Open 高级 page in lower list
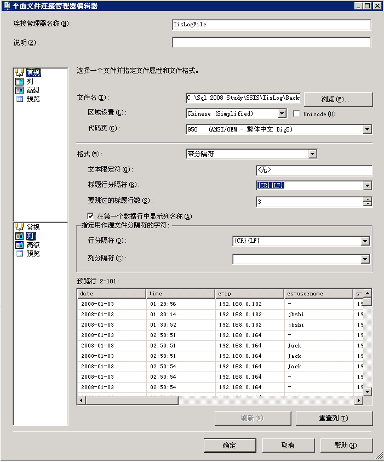Viewport: 384px width, 462px height. tap(33, 245)
